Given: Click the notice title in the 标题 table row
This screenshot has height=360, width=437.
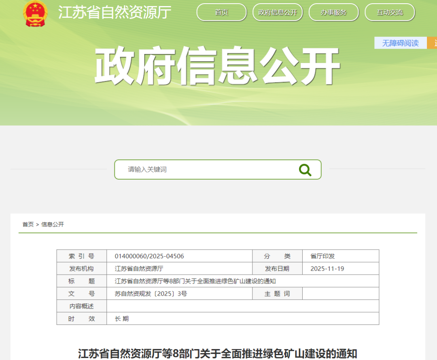Looking at the screenshot, I should [195, 281].
